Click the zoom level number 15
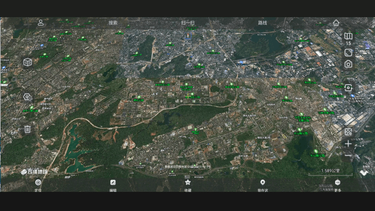Image resolution: width=375 pixels, height=211 pixels. [348, 43]
